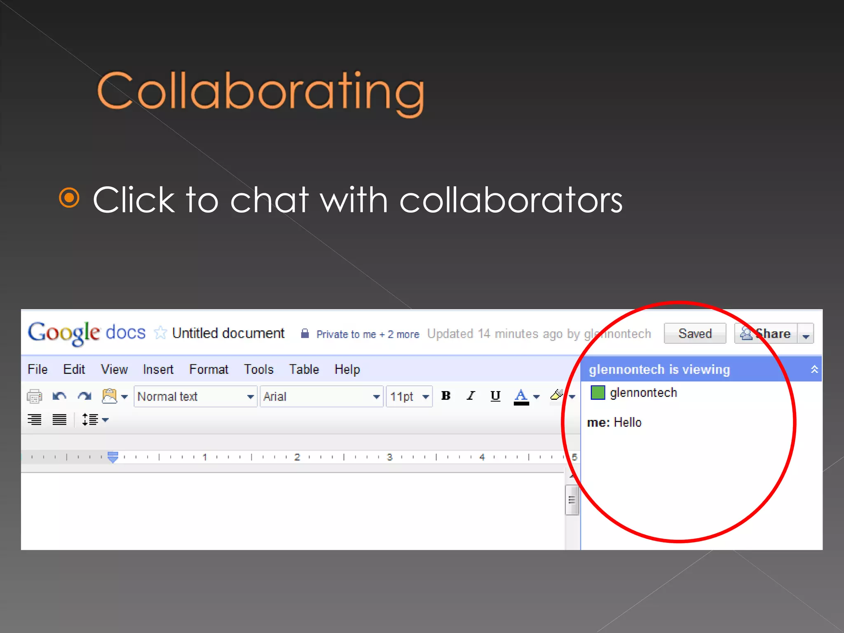Open the View menu
The image size is (844, 633).
[114, 369]
